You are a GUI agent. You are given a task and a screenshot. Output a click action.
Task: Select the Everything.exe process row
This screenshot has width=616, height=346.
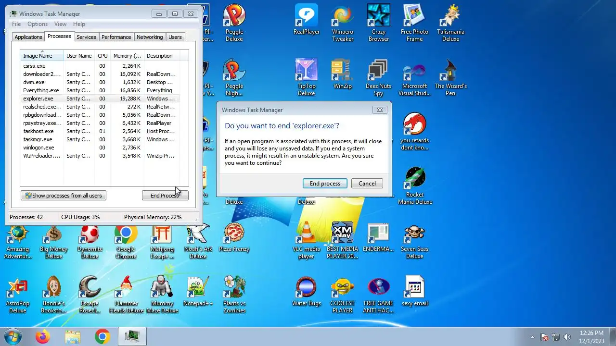[x=100, y=90]
